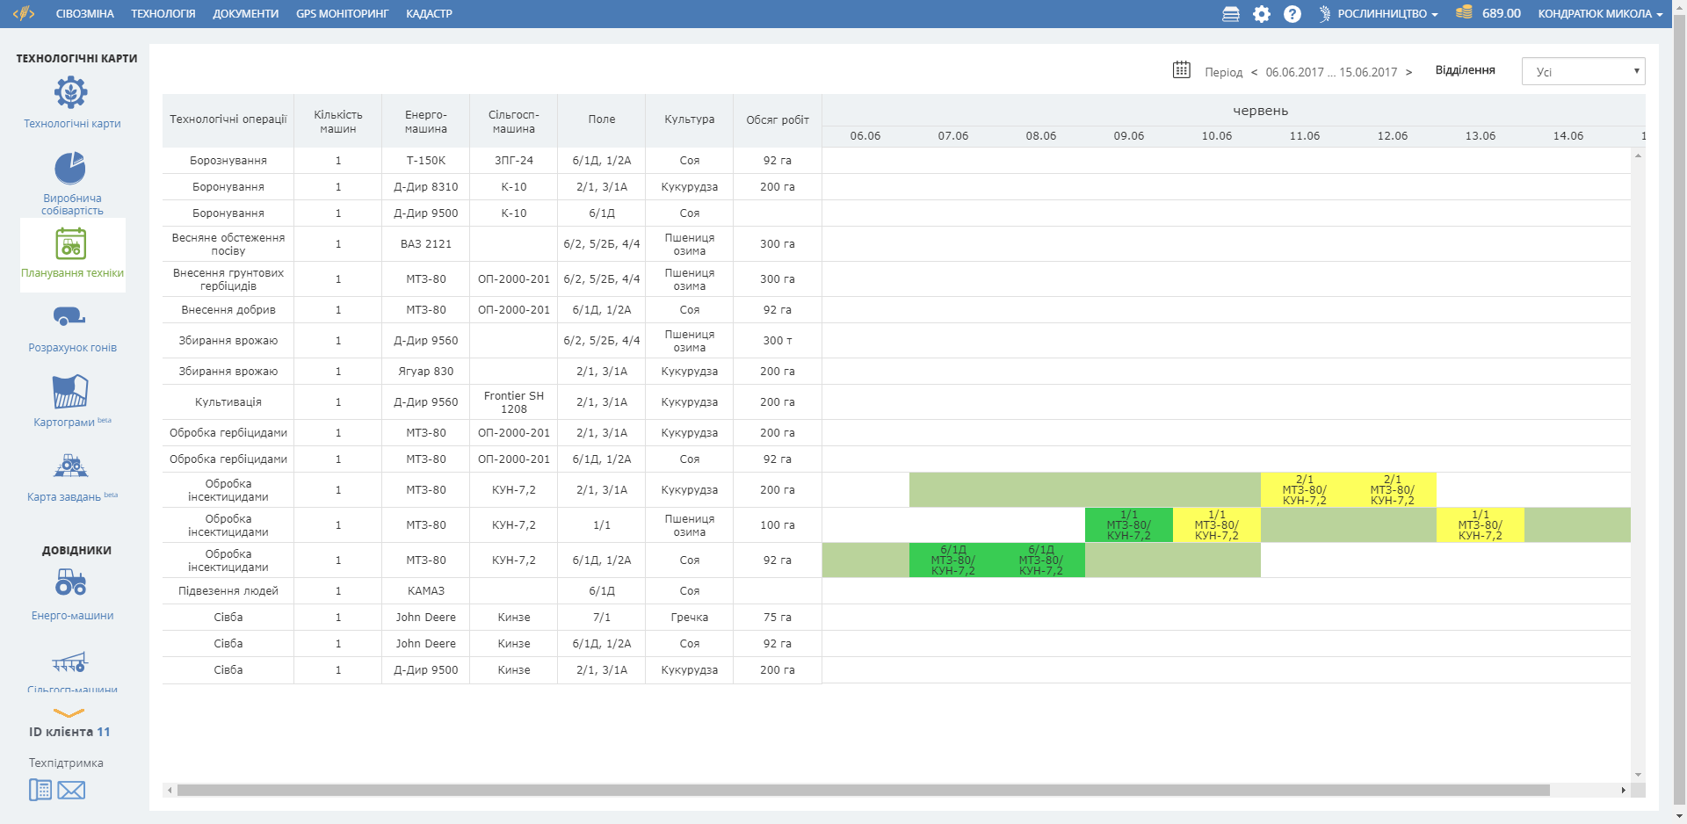Screen dimensions: 1687x824
Task: Open Картограми map icon
Action: click(70, 392)
